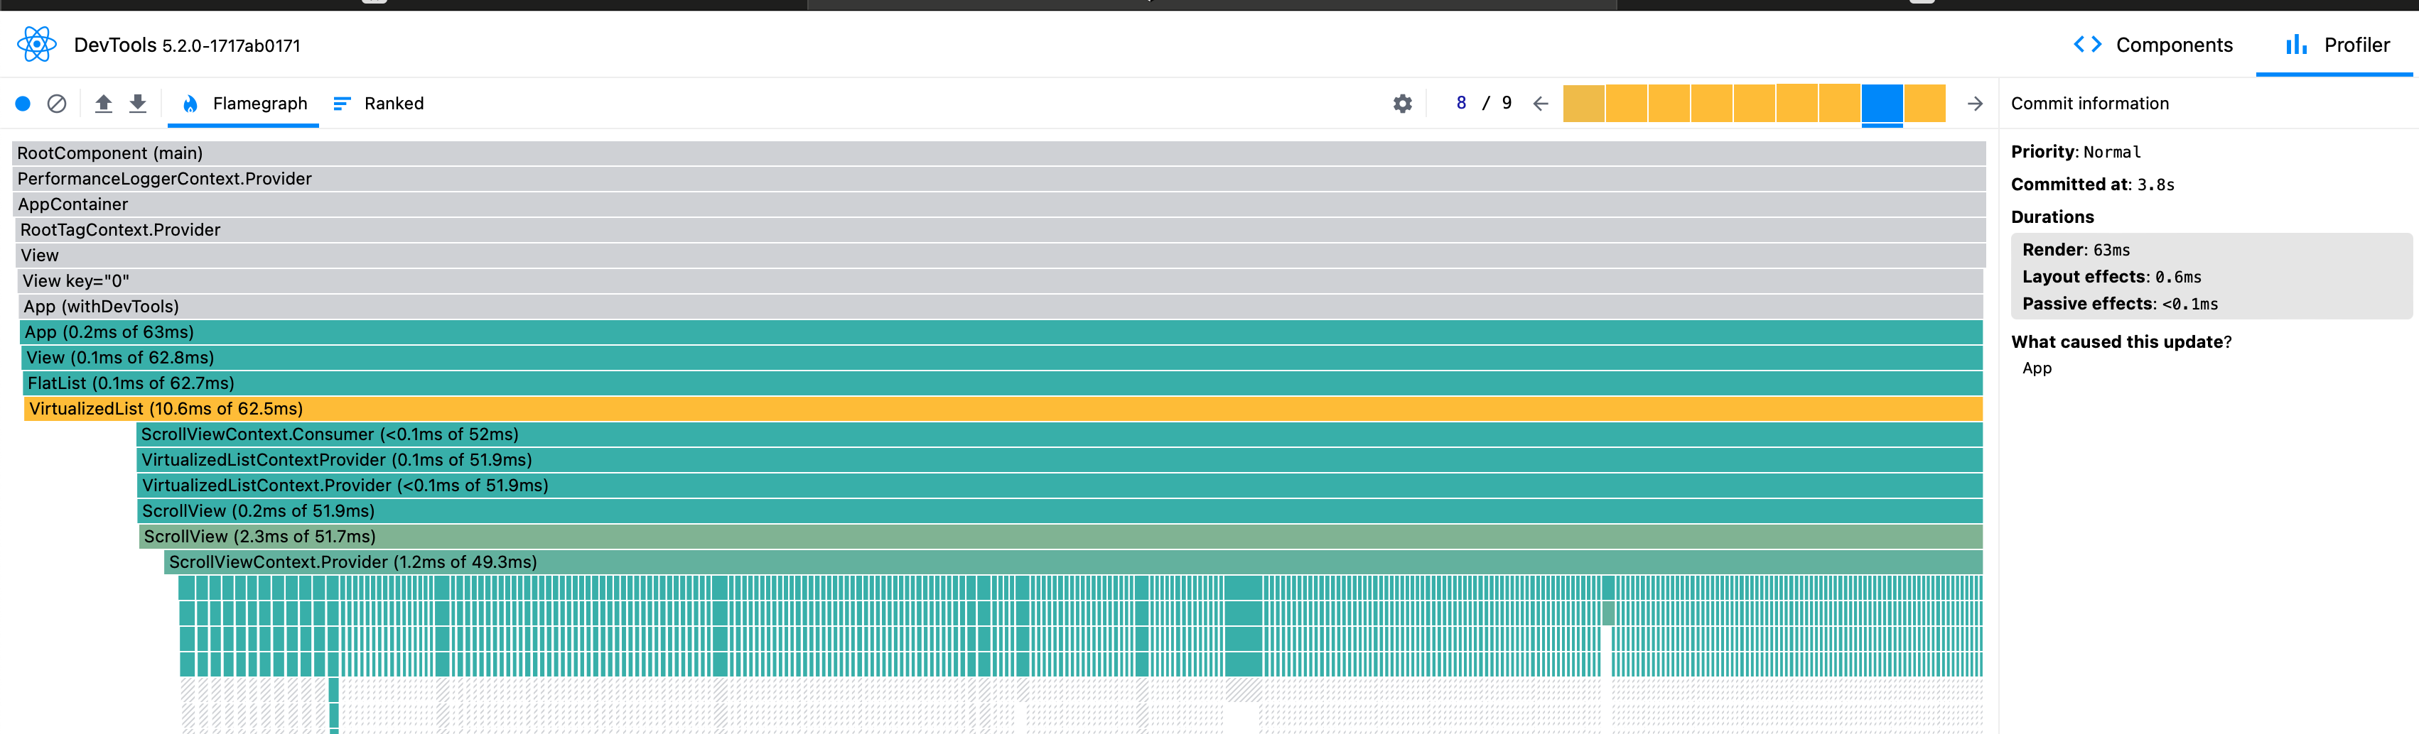The height and width of the screenshot is (734, 2419).
Task: Click the commit number input showing 8
Action: (x=1460, y=103)
